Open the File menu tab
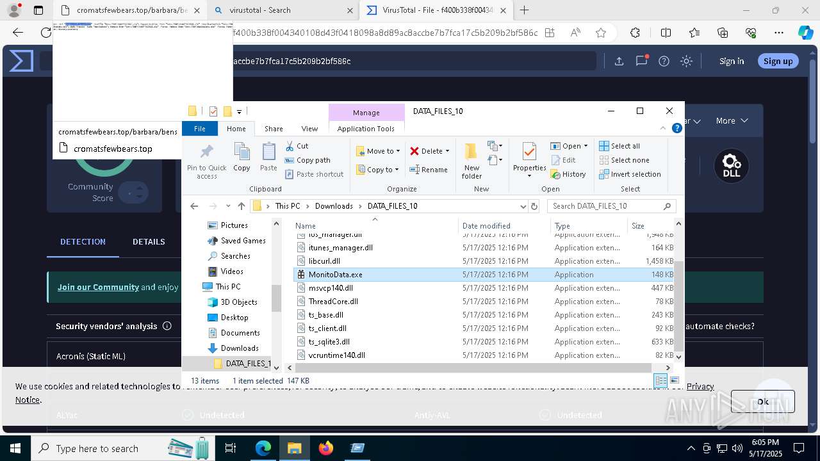The height and width of the screenshot is (461, 820). (x=200, y=129)
